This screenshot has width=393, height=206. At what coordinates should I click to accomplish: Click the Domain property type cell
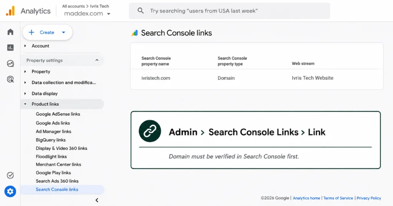[x=226, y=78]
